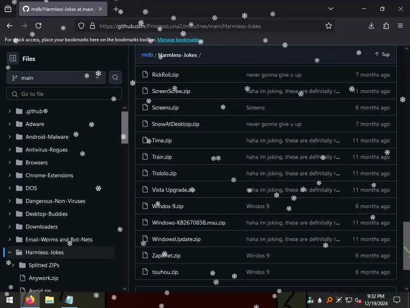Open File Explorer from the taskbar
This screenshot has height=308, width=410.
coord(49,300)
